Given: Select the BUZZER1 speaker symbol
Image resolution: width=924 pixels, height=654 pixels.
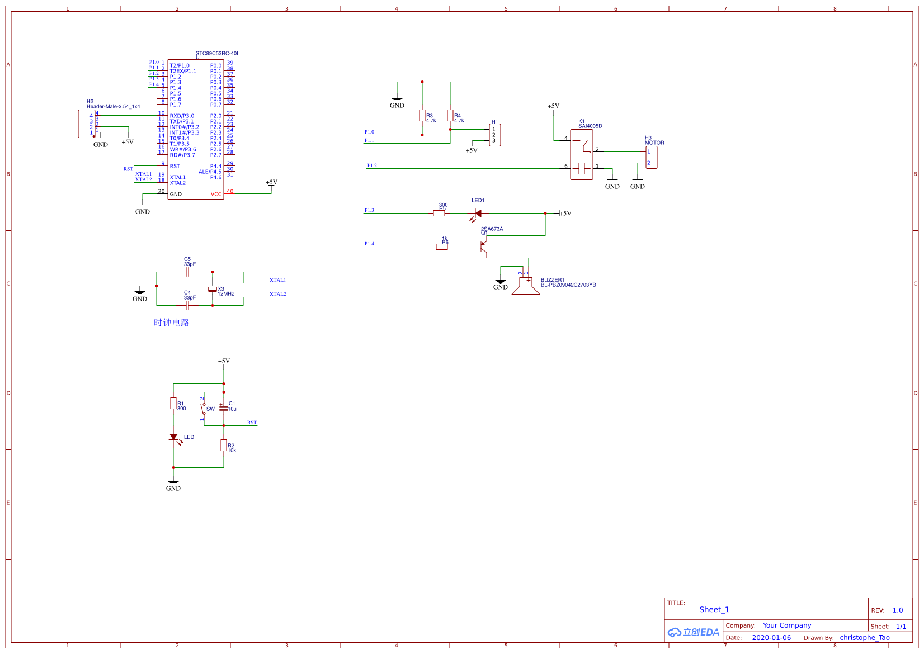Looking at the screenshot, I should (x=526, y=286).
